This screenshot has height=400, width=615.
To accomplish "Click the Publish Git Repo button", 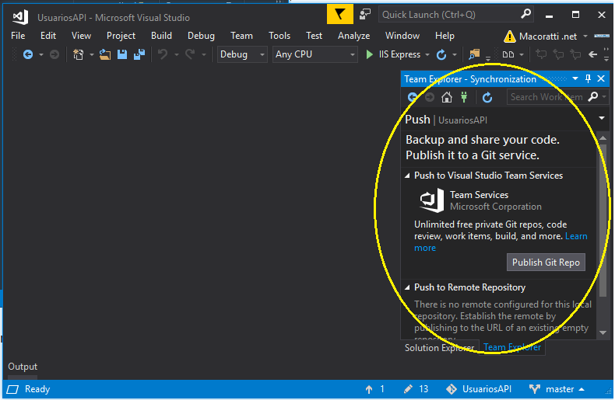I will coord(546,263).
